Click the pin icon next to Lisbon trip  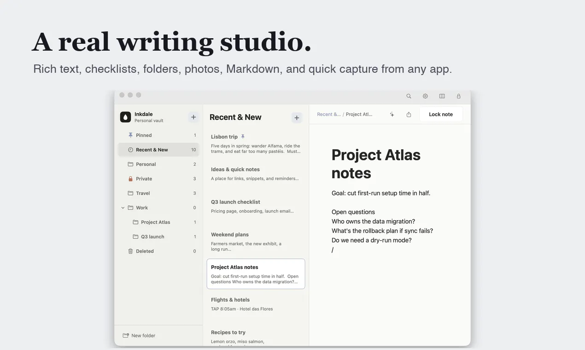(x=243, y=137)
